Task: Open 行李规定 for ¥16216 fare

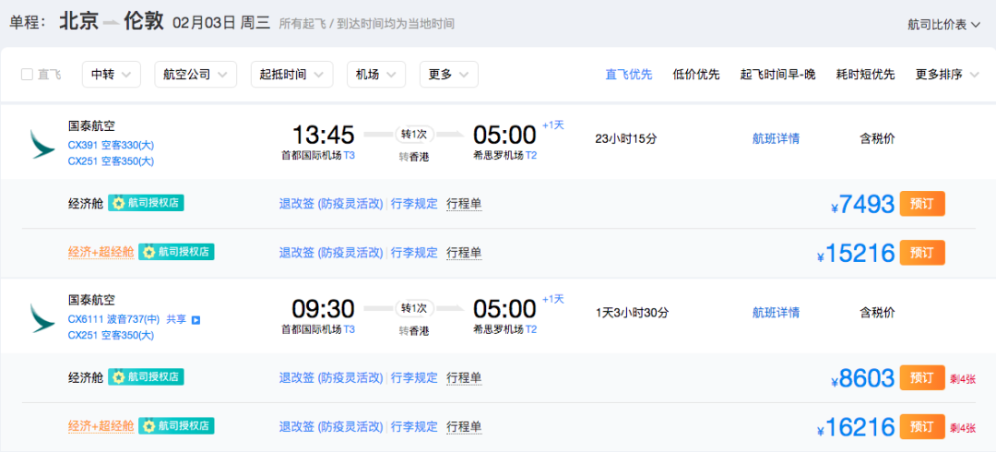Action: tap(414, 426)
